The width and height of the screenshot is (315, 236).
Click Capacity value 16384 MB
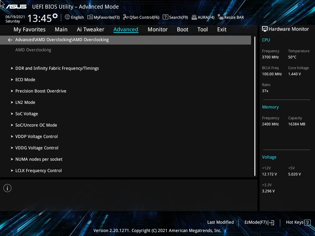point(297,124)
